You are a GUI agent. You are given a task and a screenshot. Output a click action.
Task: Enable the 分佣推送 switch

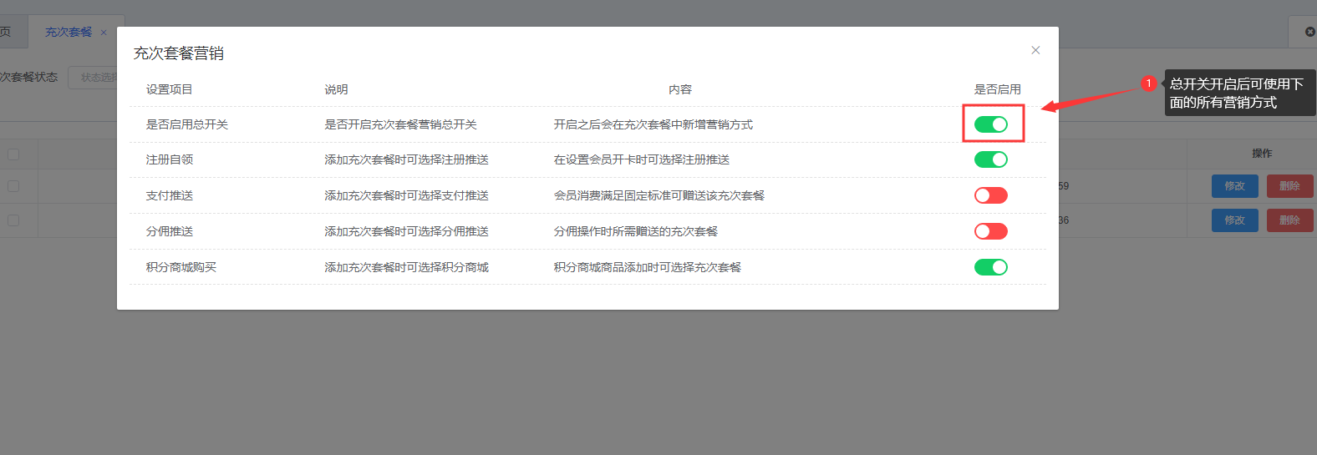(x=991, y=231)
